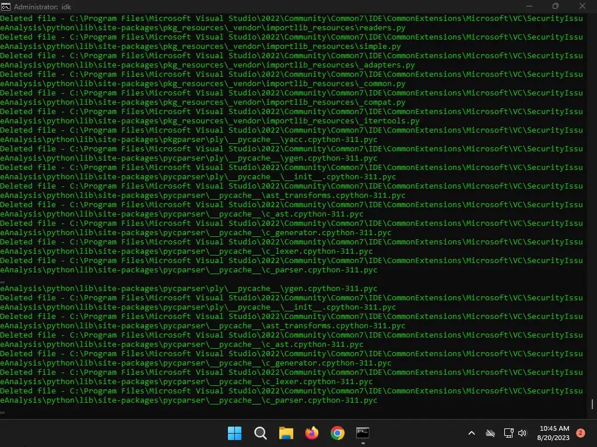The height and width of the screenshot is (447, 597).
Task: Click the 'Administrator: idk' title text
Action: tap(42, 7)
